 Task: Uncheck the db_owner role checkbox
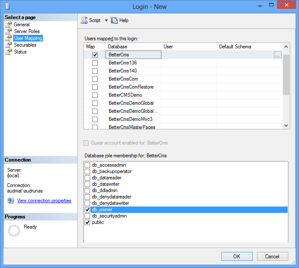point(87,209)
